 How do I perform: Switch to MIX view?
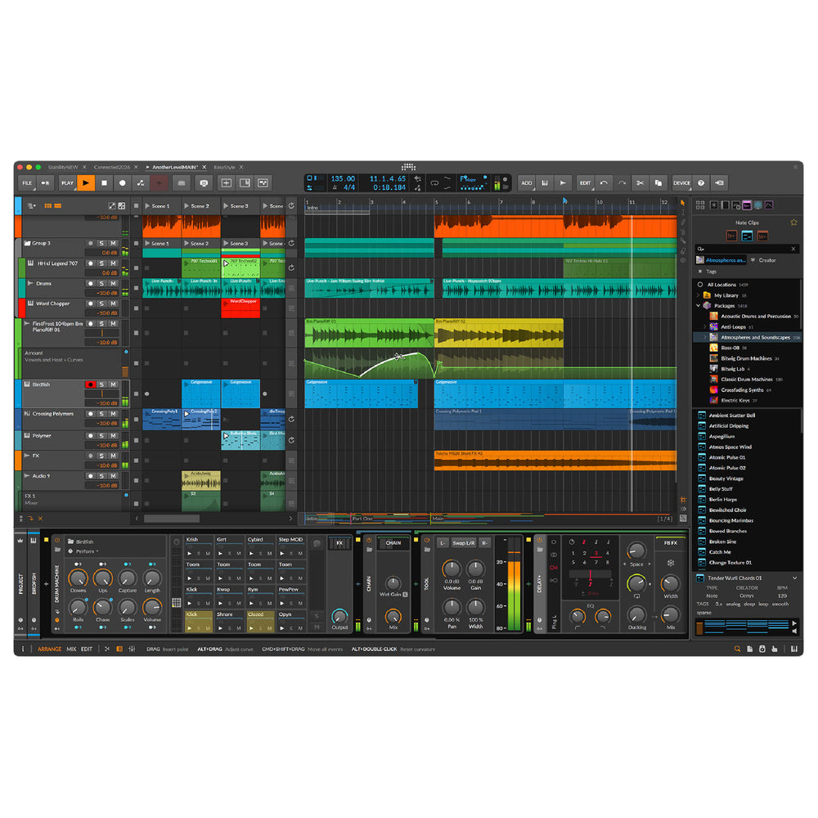click(71, 649)
